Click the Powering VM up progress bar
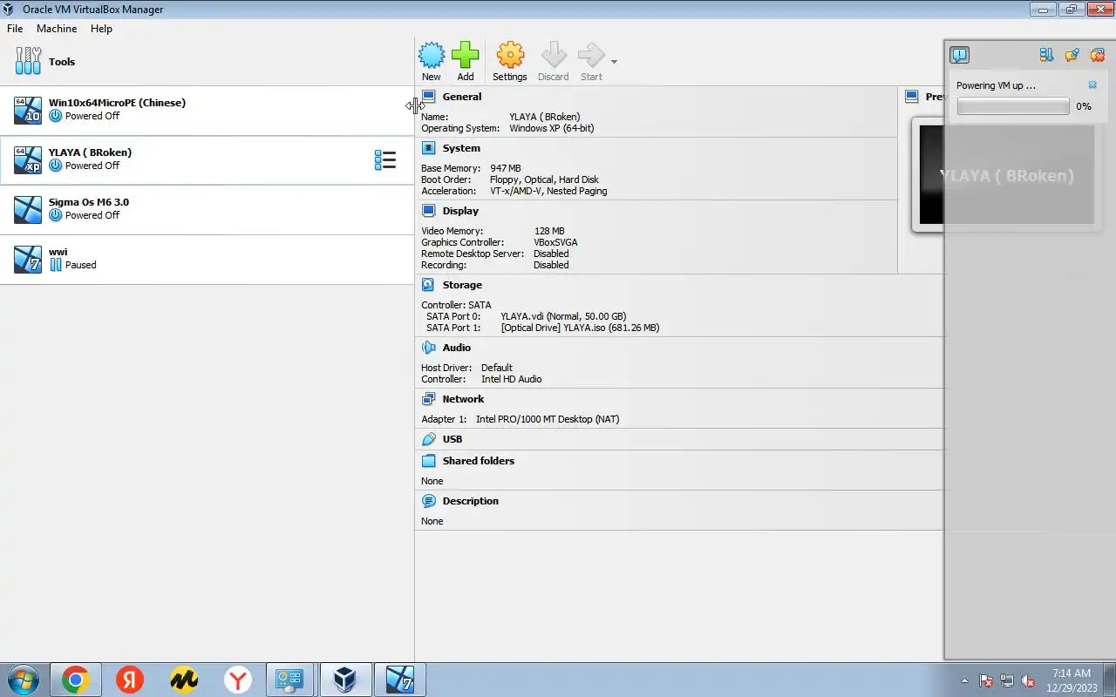1116x697 pixels. [x=1013, y=106]
